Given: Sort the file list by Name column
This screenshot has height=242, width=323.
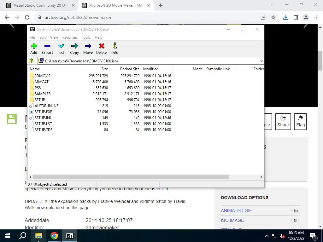Looking at the screenshot, I should 53,69.
